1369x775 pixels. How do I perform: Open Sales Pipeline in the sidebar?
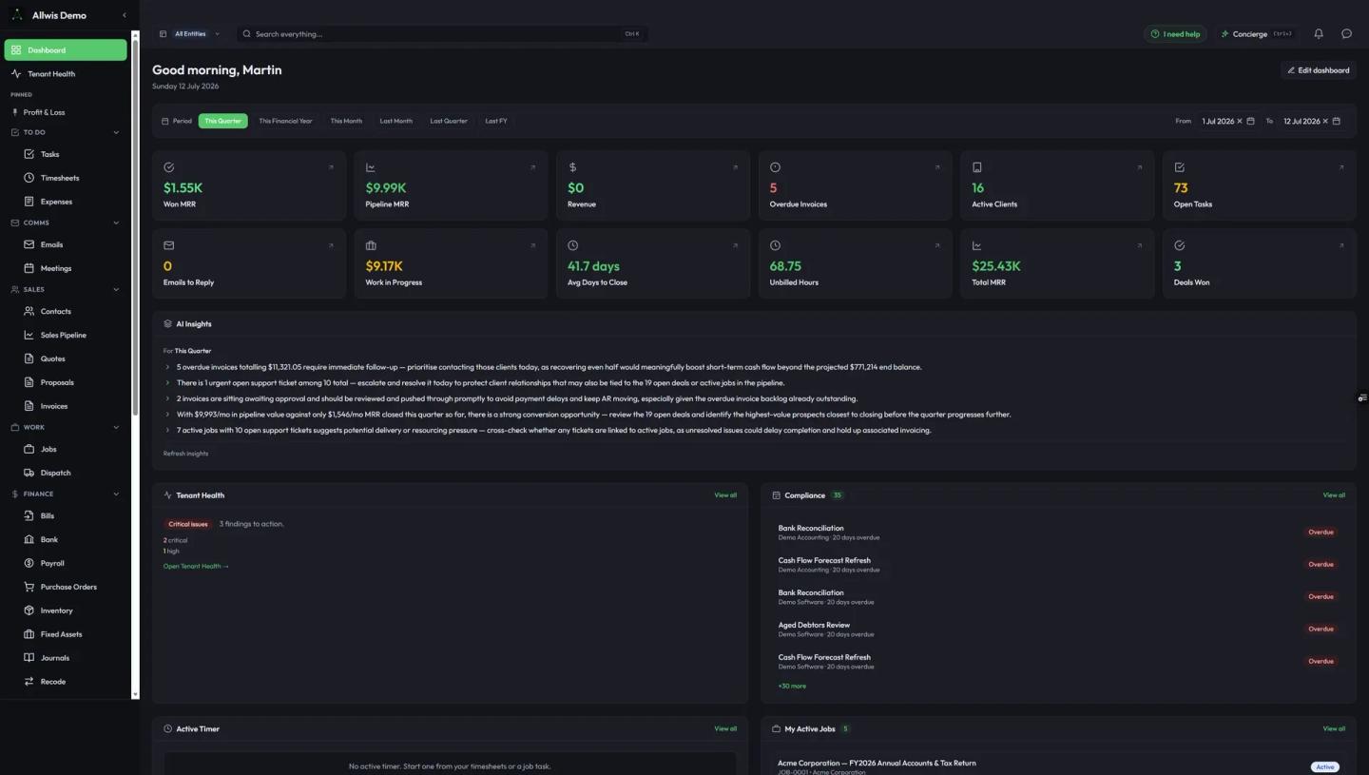[66, 335]
